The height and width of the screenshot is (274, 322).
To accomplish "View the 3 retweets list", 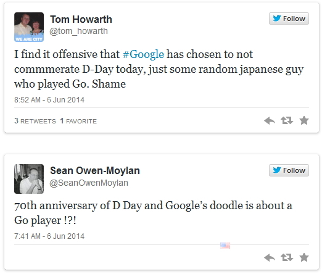I will tap(35, 121).
